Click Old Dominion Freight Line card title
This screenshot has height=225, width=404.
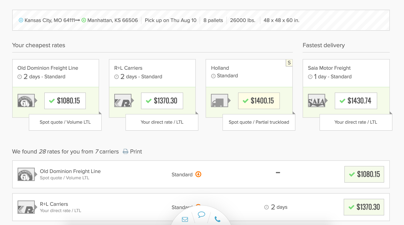click(x=48, y=68)
